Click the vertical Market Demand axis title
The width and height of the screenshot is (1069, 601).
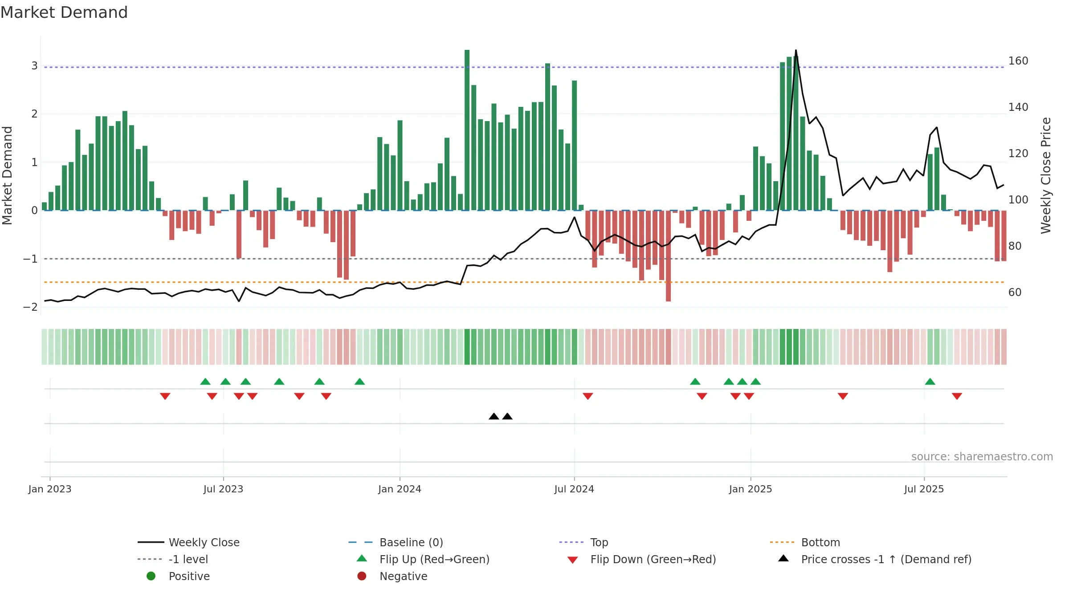[7, 175]
